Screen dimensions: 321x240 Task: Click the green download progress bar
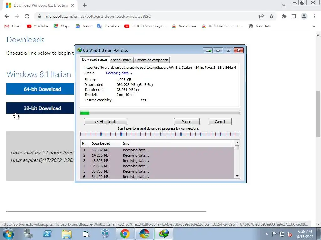pos(160,112)
